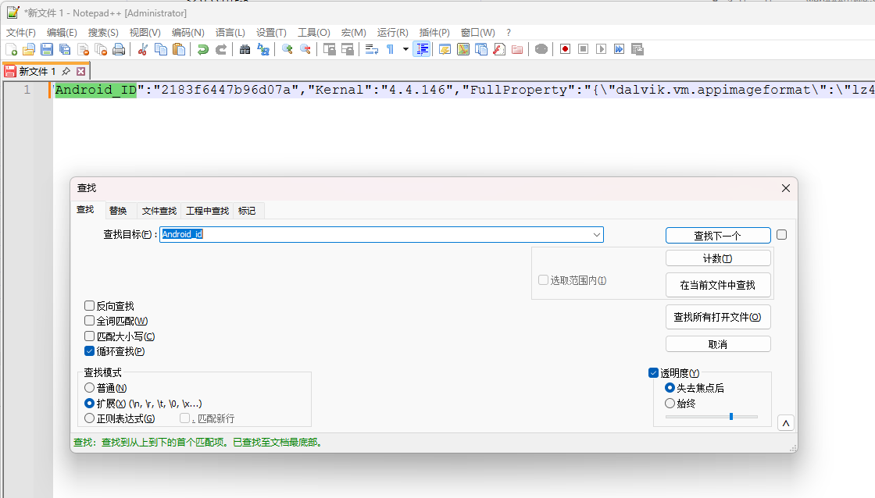Click the green Undo arrow icon

tap(203, 50)
